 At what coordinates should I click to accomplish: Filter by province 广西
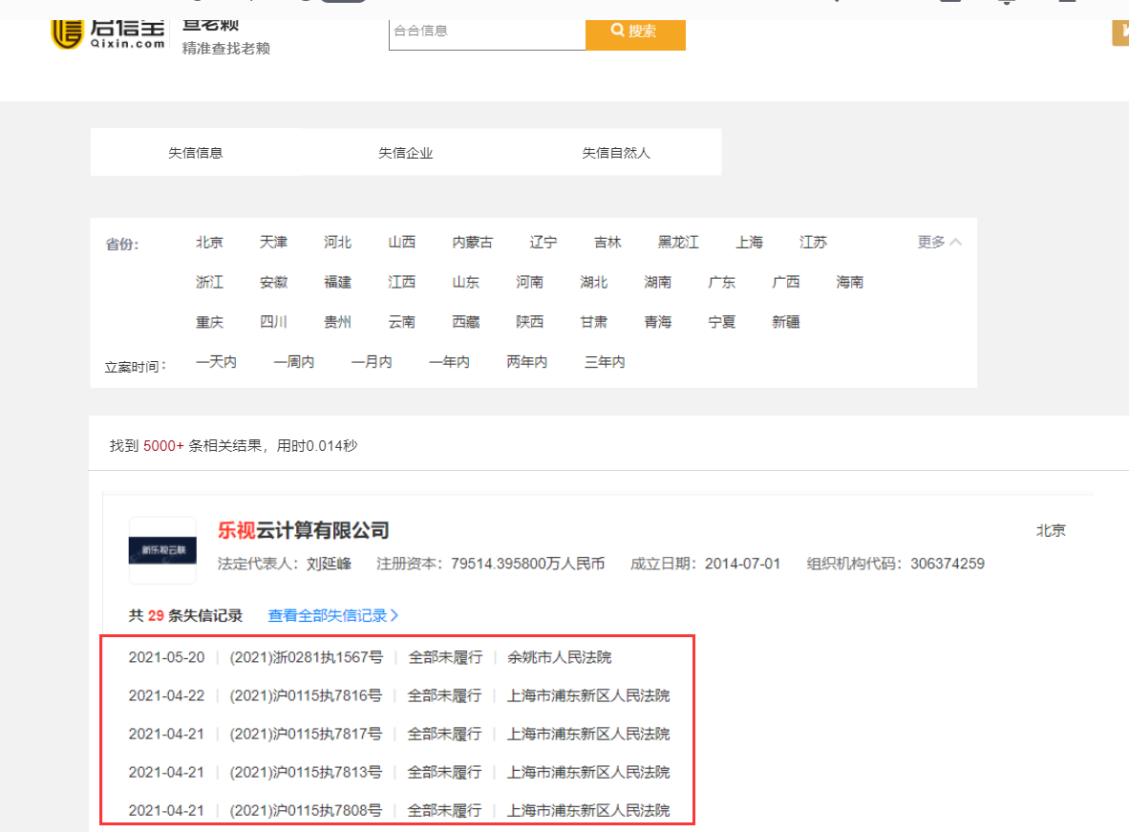point(786,282)
